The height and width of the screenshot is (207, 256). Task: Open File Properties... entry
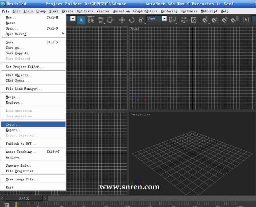click(x=33, y=171)
